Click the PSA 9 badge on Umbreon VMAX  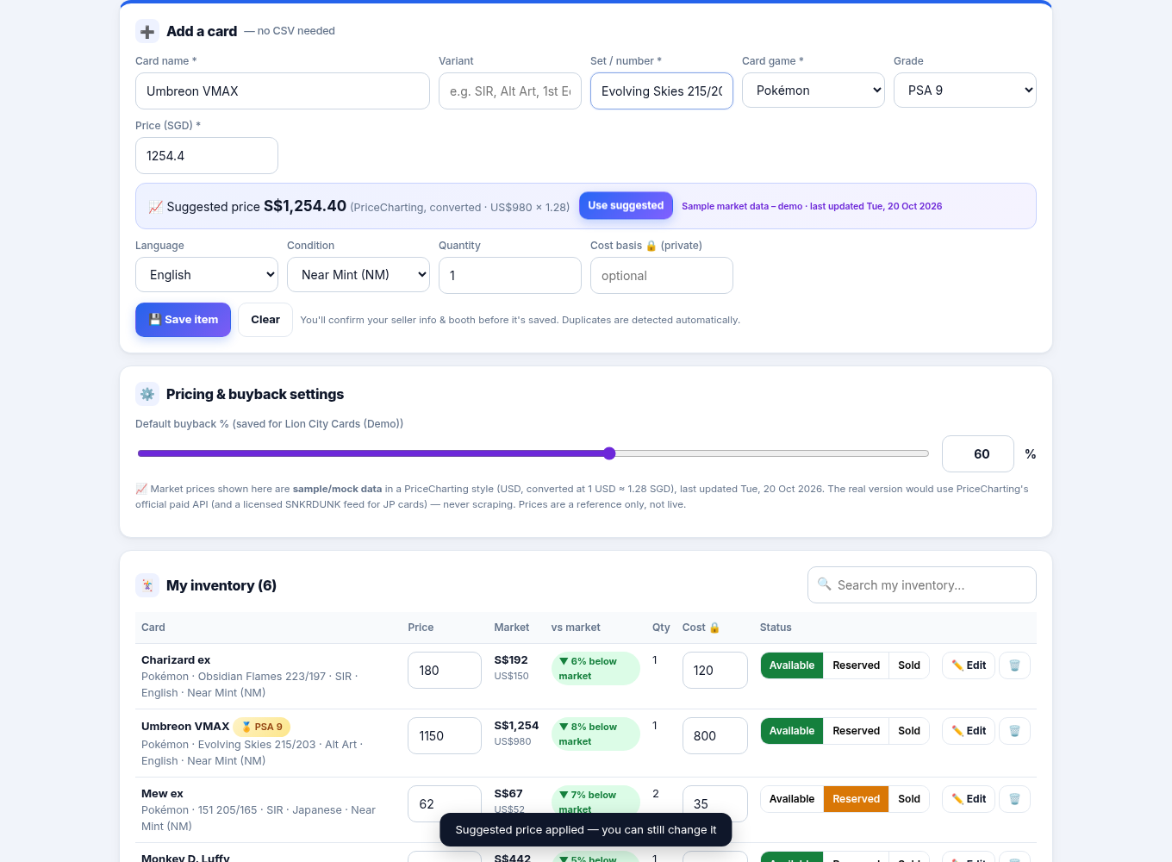tap(262, 728)
